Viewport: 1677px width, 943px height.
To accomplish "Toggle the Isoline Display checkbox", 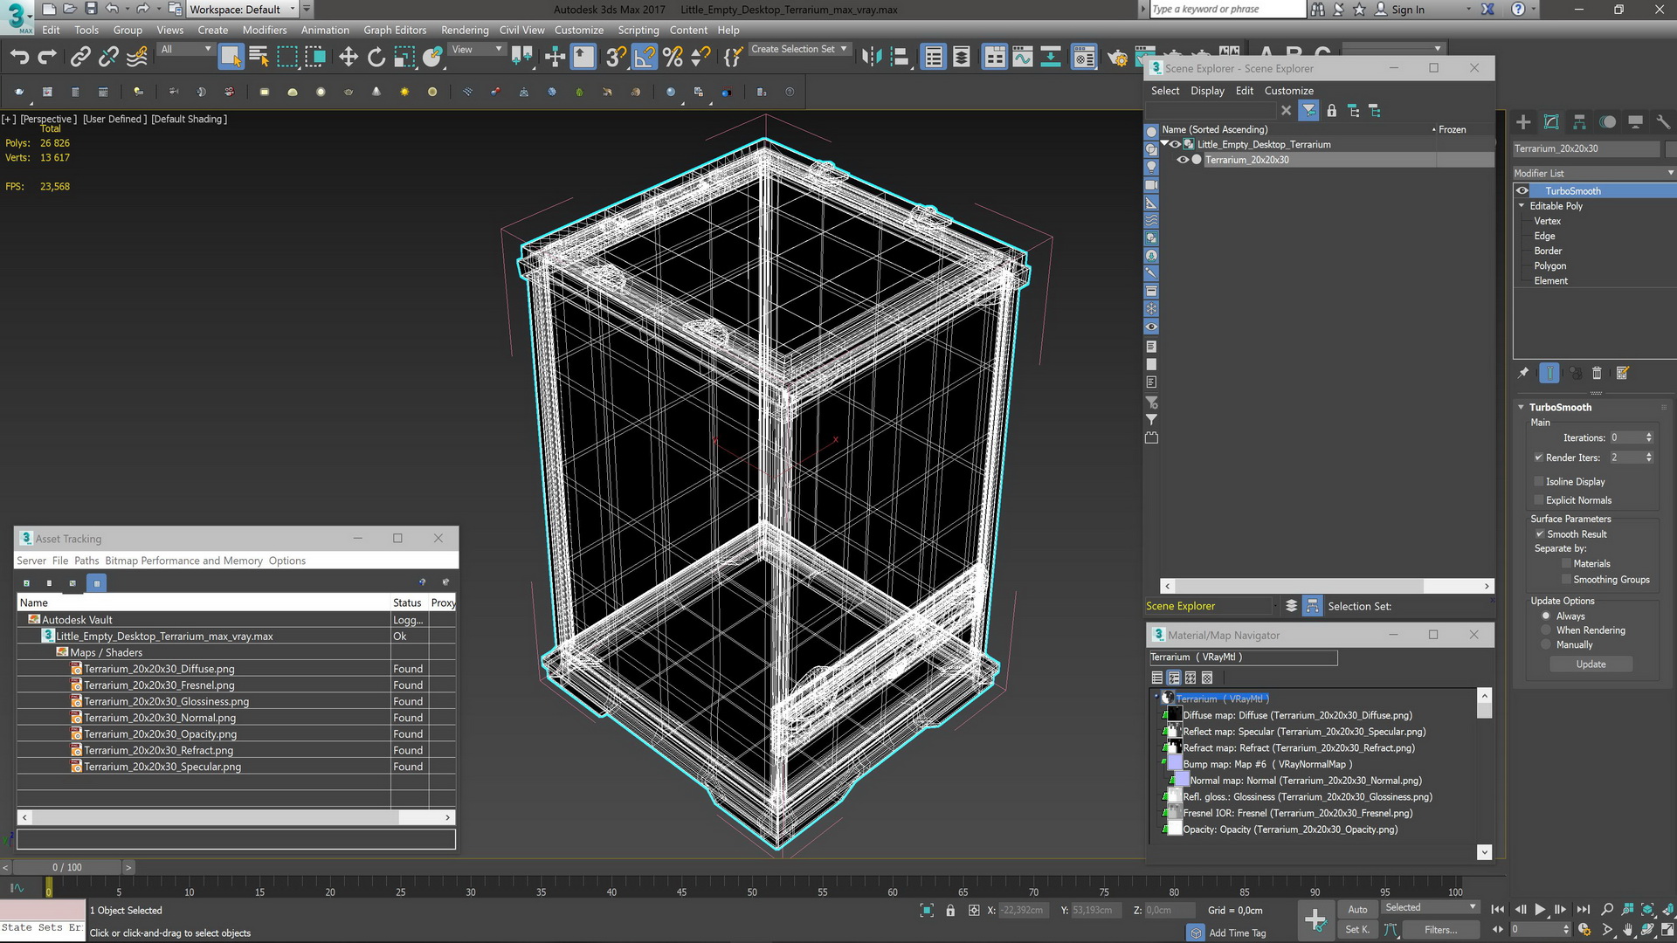I will tap(1539, 481).
